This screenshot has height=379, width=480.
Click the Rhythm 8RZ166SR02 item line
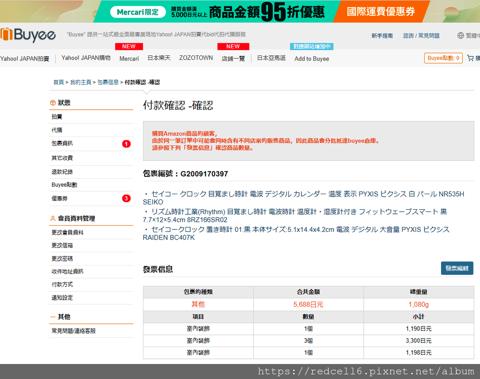point(295,216)
